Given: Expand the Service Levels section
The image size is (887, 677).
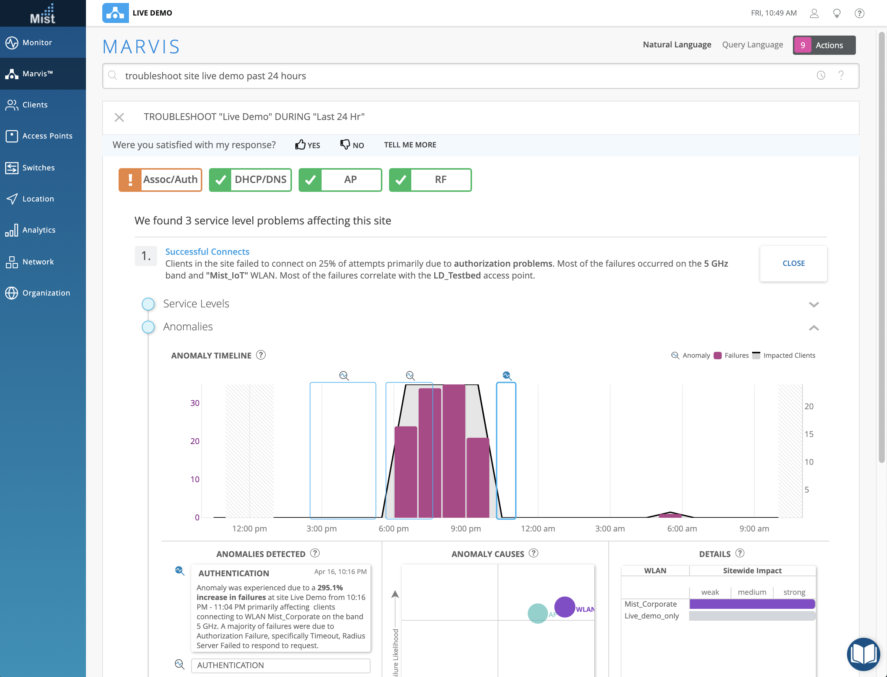Looking at the screenshot, I should 814,304.
